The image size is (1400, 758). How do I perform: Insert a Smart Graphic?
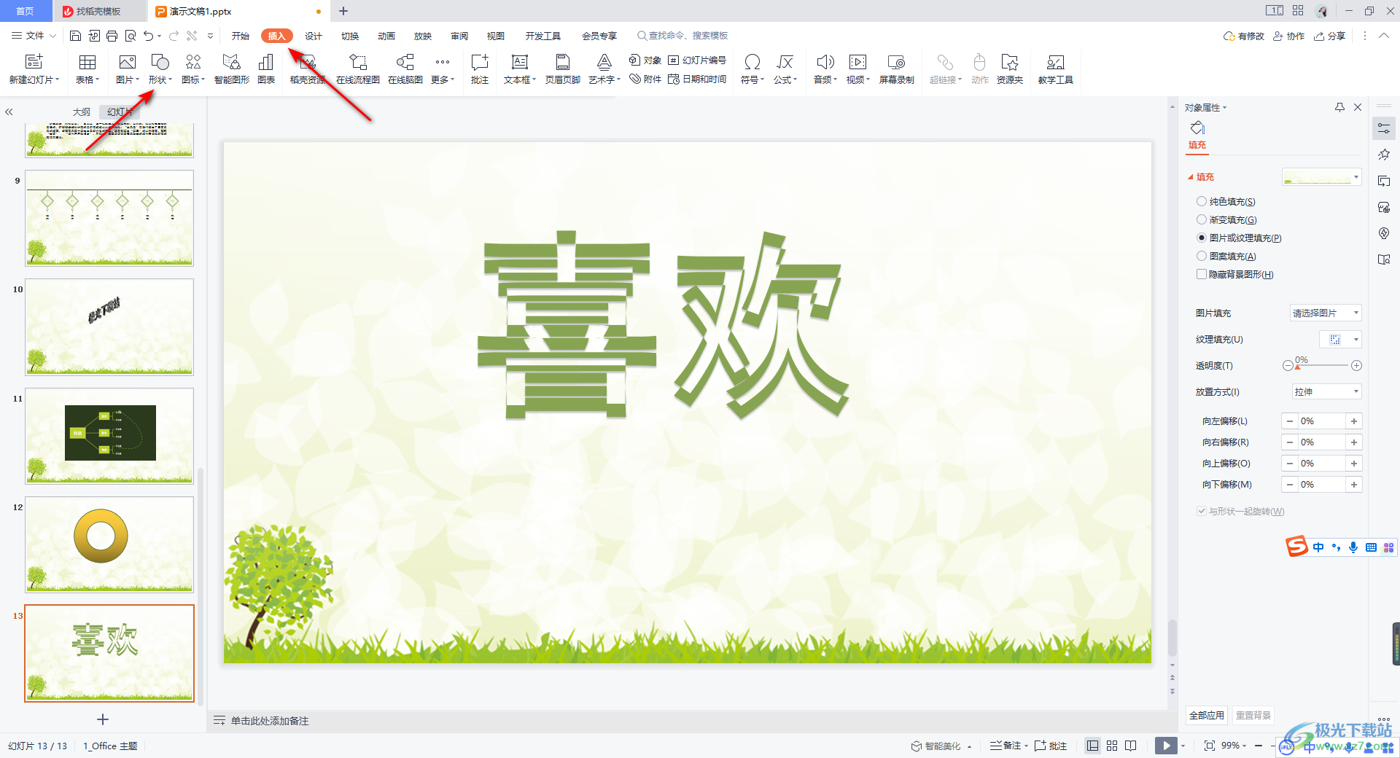[232, 69]
